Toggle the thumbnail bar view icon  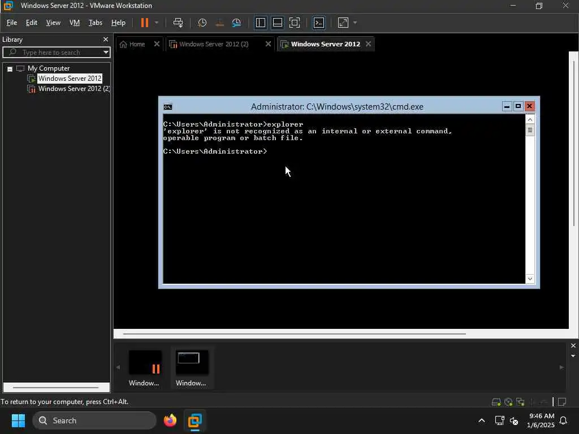click(x=277, y=23)
